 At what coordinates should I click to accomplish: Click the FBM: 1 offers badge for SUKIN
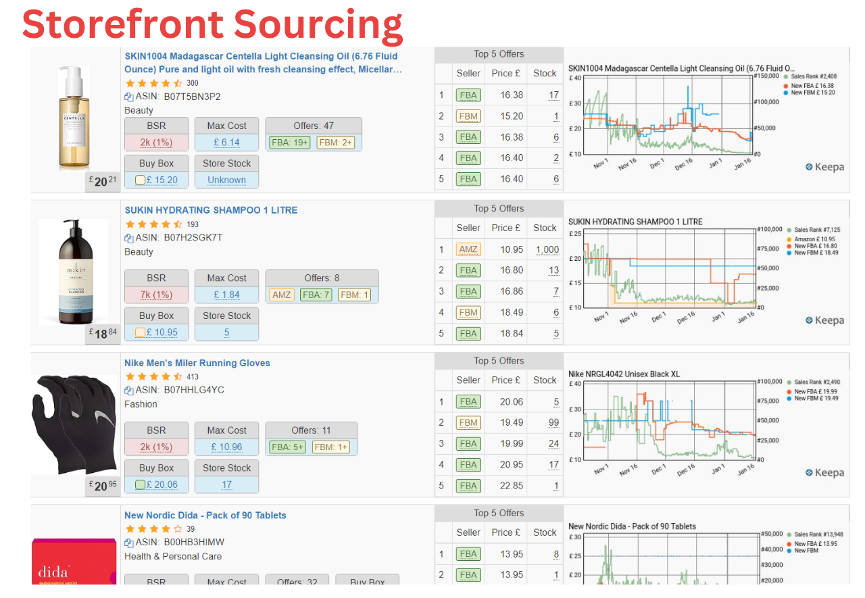(x=354, y=295)
